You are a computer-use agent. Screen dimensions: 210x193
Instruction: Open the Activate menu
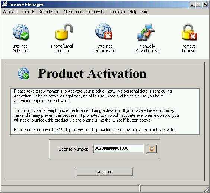[10, 12]
